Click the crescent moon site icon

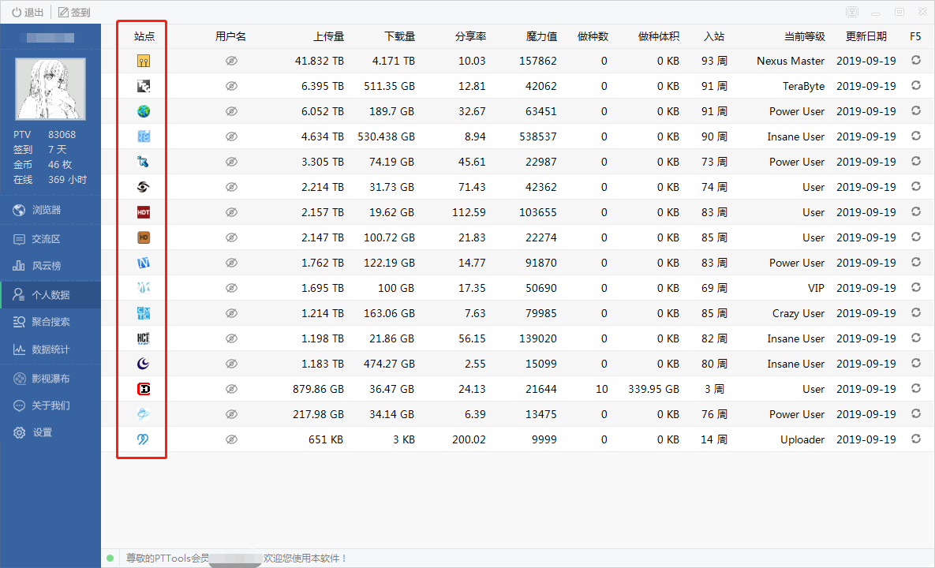pos(143,364)
